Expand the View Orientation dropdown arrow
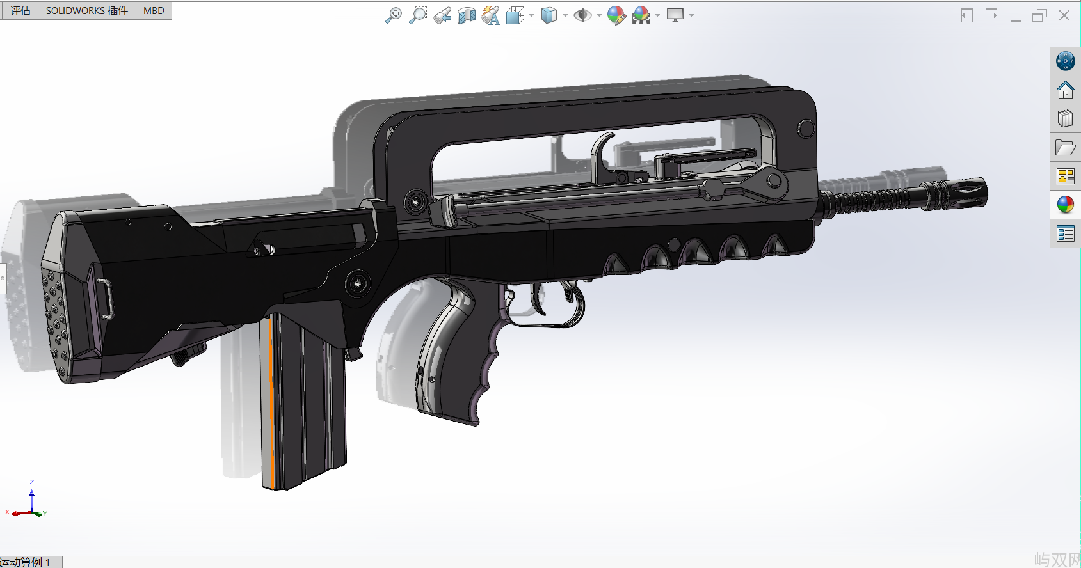 click(x=531, y=15)
